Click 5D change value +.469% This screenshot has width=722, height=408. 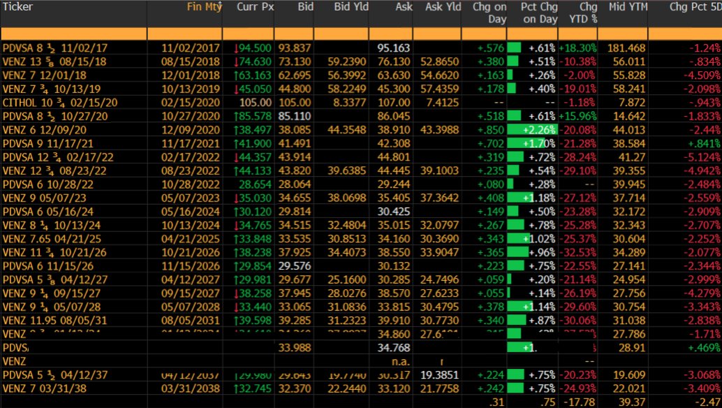[704, 348]
